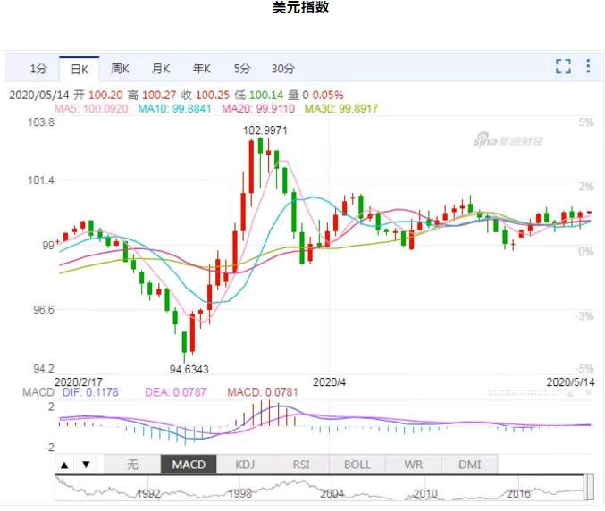This screenshot has width=605, height=511.
Task: Grab the range slider right handle
Action: 589,488
